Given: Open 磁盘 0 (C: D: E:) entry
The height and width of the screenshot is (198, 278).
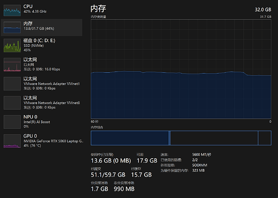Looking at the screenshot, I should [41, 45].
